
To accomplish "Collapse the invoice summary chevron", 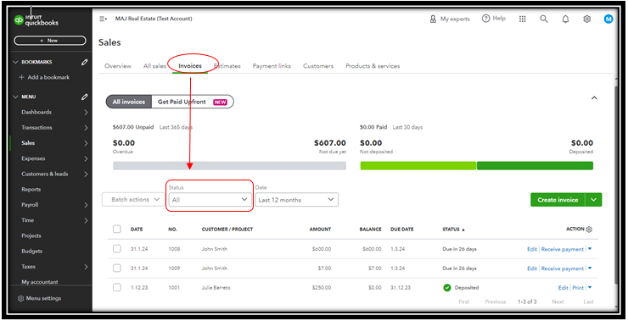I will (594, 98).
